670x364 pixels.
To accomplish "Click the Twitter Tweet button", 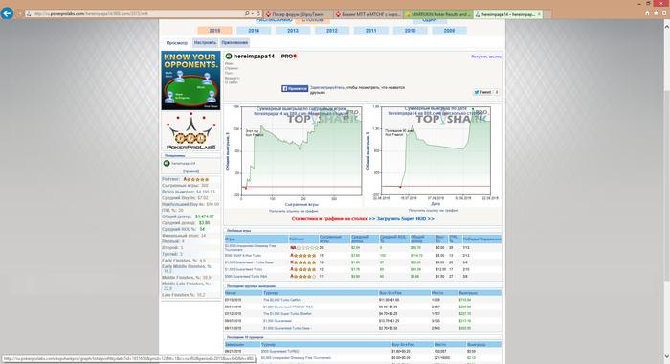I will coord(482,92).
